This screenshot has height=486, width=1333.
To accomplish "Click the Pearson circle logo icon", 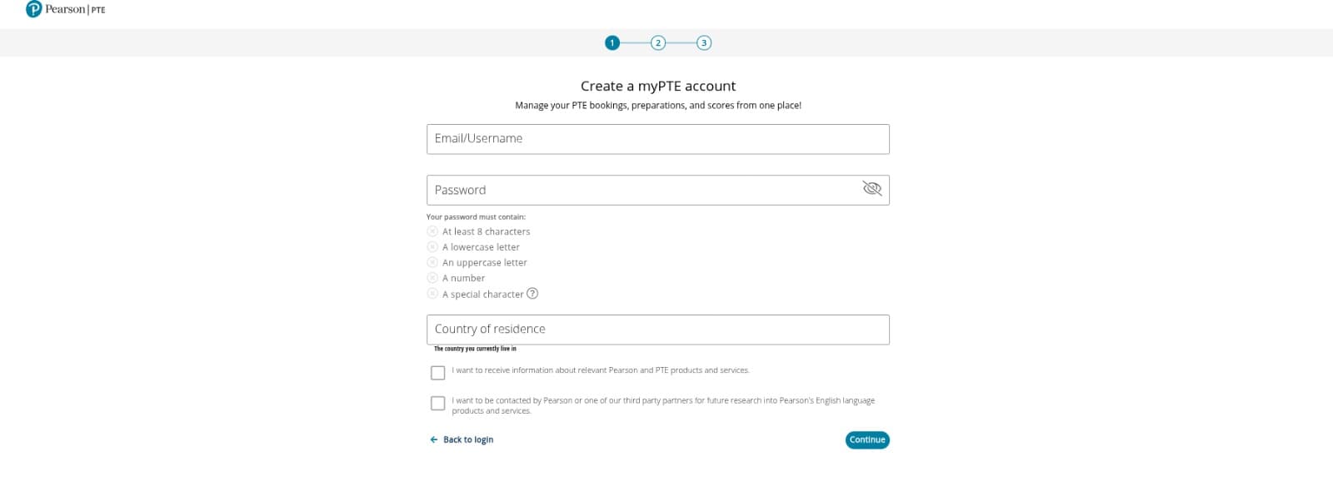I will [x=33, y=9].
